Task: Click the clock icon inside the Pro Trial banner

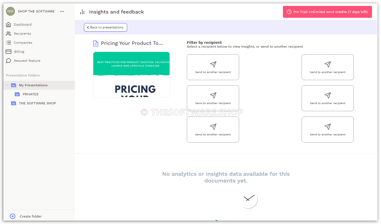Action: point(289,12)
